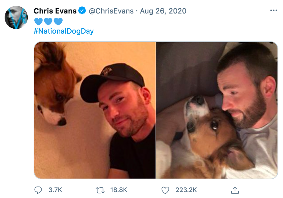Screen dimensions: 283x198
Task: Click the first blue heart emoji
Action: click(x=39, y=21)
